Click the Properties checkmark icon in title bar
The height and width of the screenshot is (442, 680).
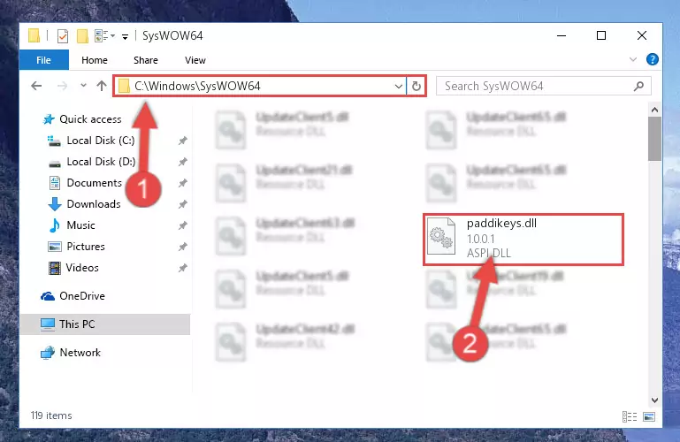(x=63, y=36)
